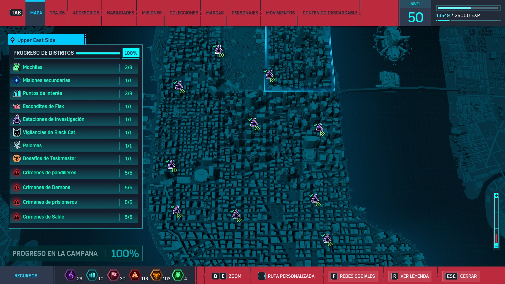Image resolution: width=505 pixels, height=284 pixels.
Task: Click the Fisk hideout crown icon
Action: [17, 106]
